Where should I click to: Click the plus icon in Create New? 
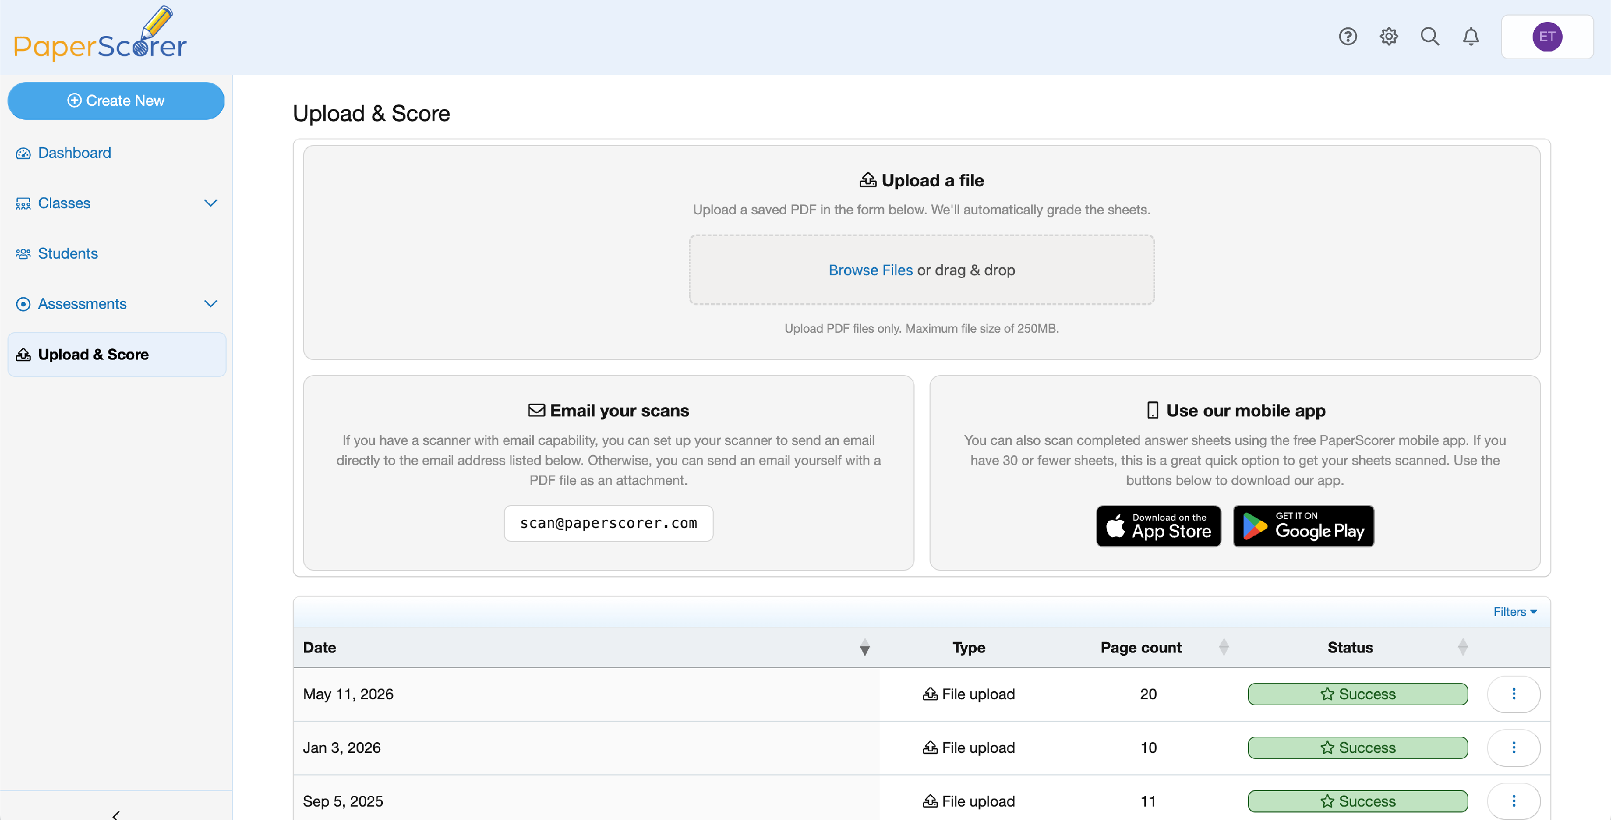point(75,101)
